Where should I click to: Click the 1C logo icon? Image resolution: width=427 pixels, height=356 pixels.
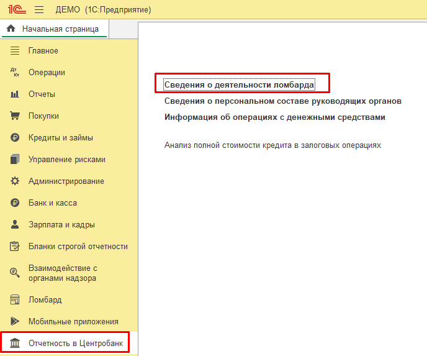(x=15, y=10)
